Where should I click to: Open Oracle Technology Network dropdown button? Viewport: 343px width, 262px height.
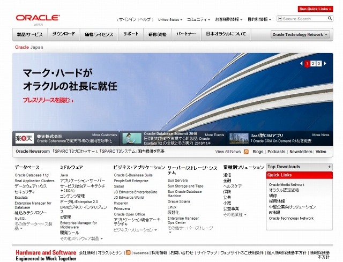[x=300, y=34]
